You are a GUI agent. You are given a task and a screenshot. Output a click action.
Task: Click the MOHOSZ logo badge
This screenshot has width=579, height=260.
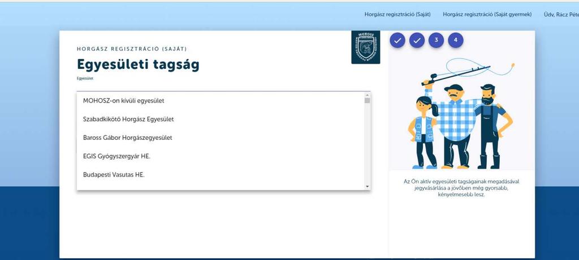click(x=366, y=47)
